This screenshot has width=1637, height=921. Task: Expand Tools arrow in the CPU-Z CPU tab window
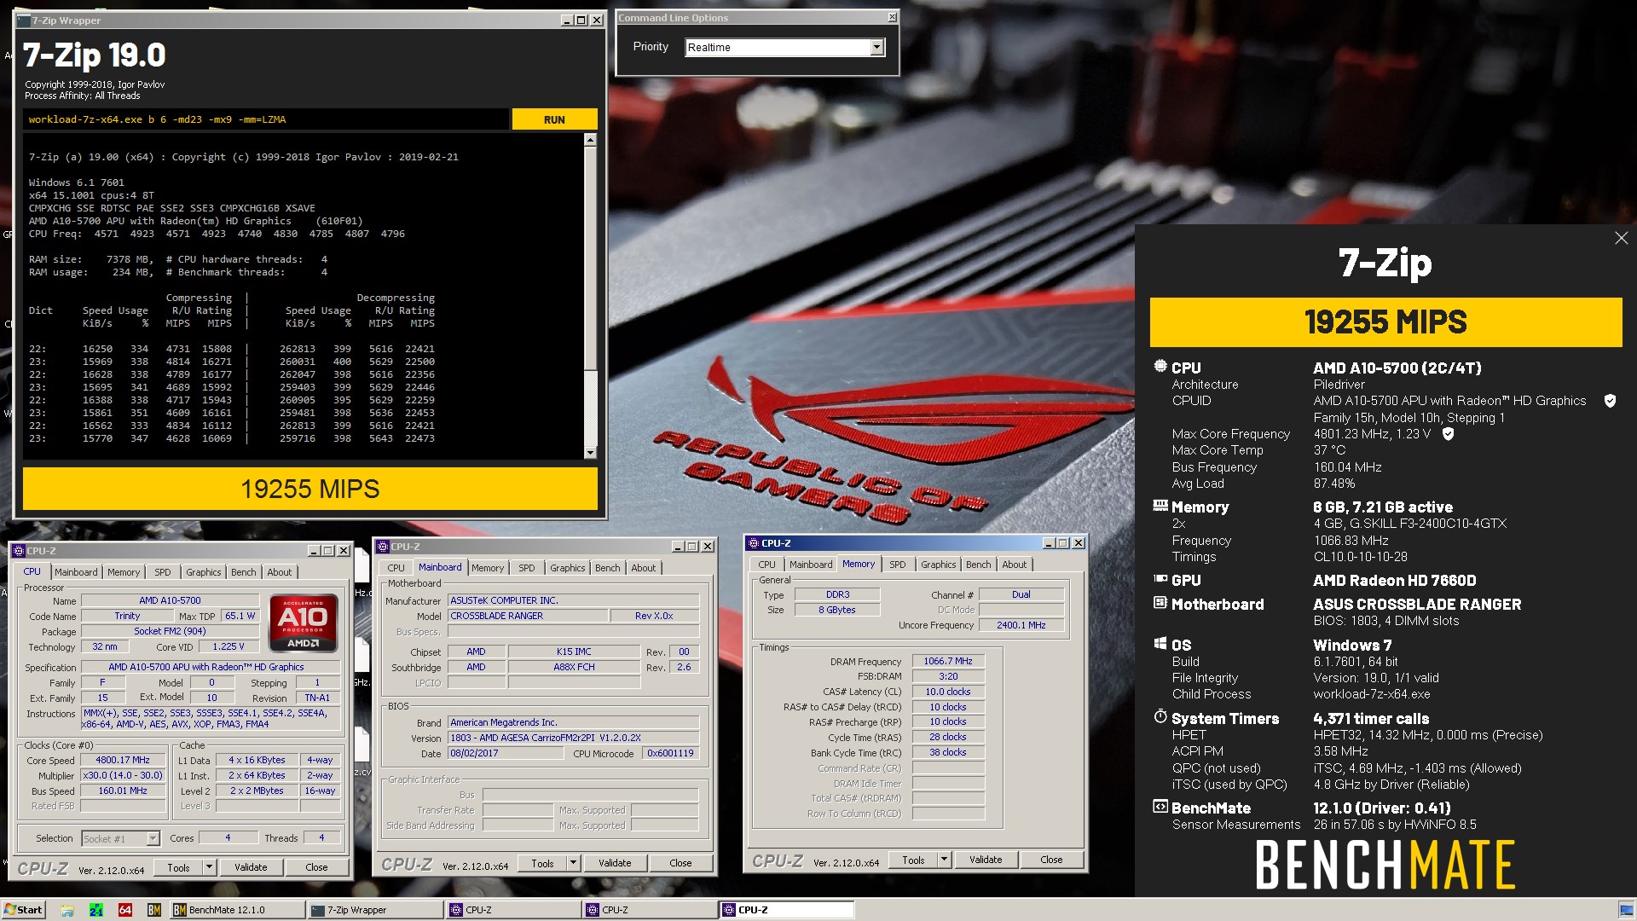pyautogui.click(x=209, y=867)
